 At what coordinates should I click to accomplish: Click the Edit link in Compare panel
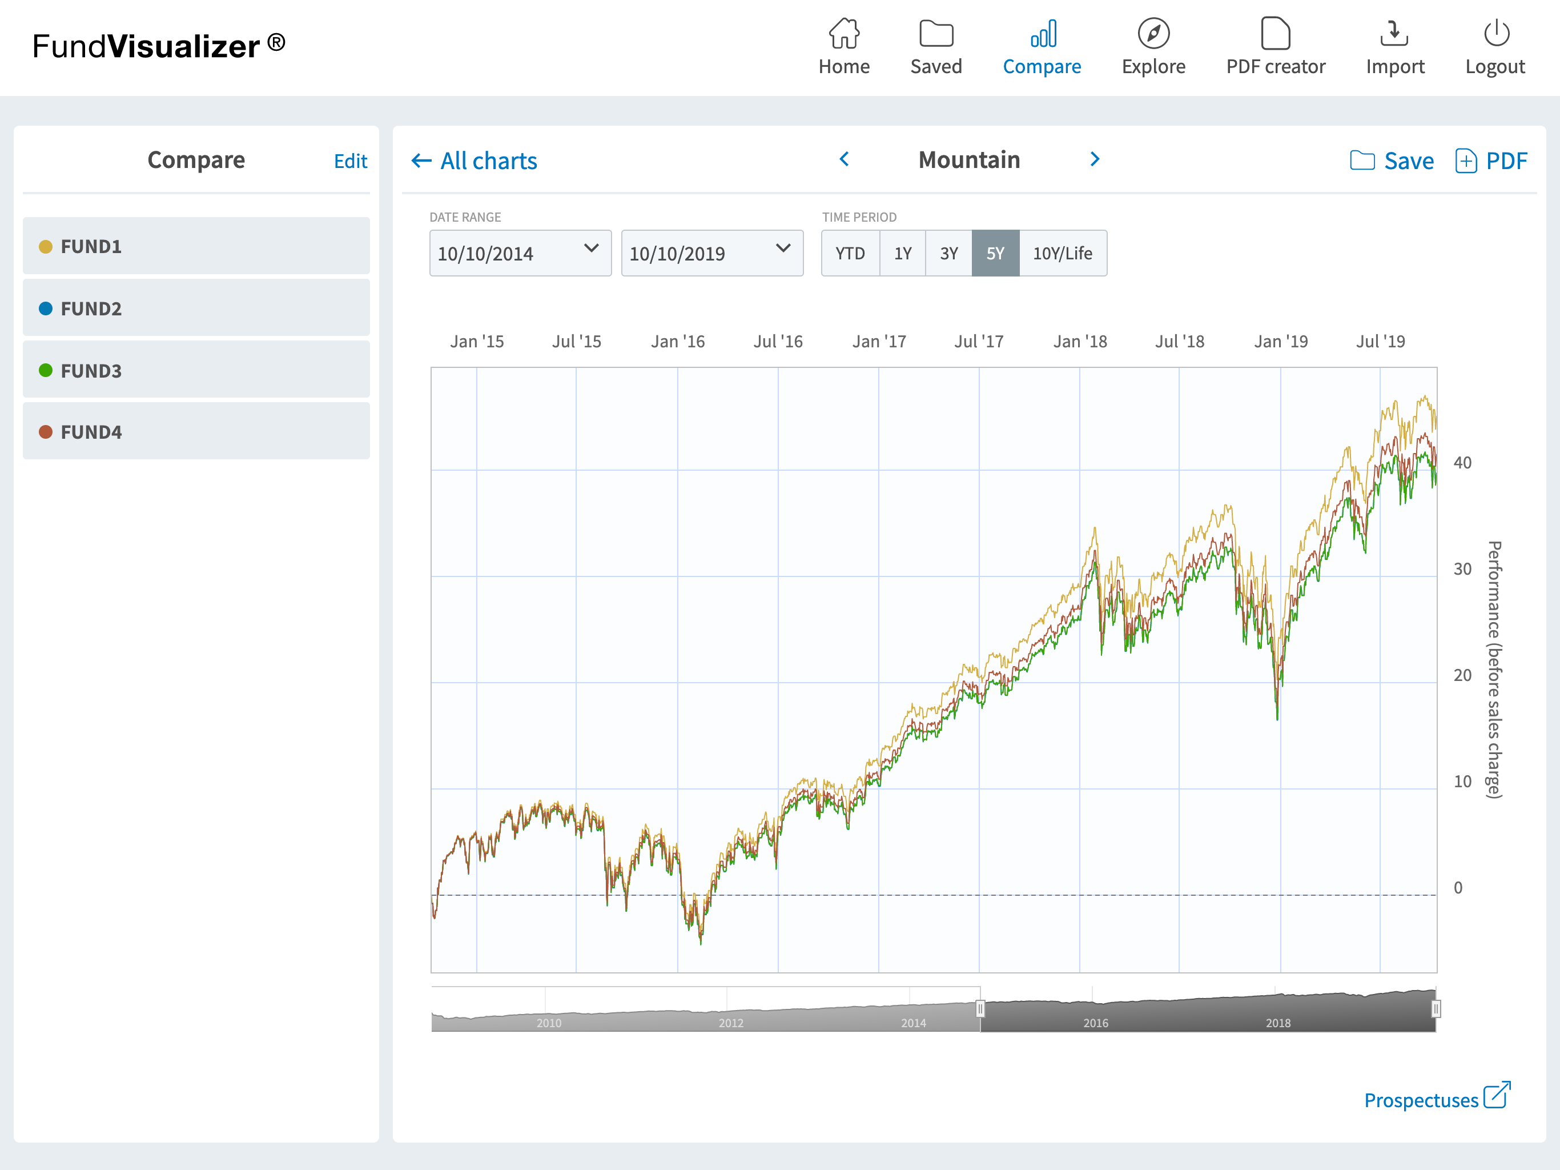(351, 162)
